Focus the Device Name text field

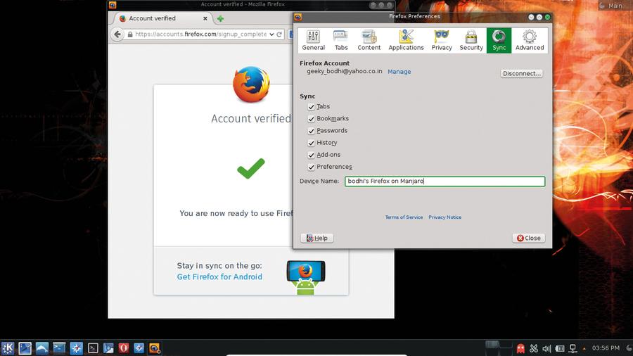(445, 182)
